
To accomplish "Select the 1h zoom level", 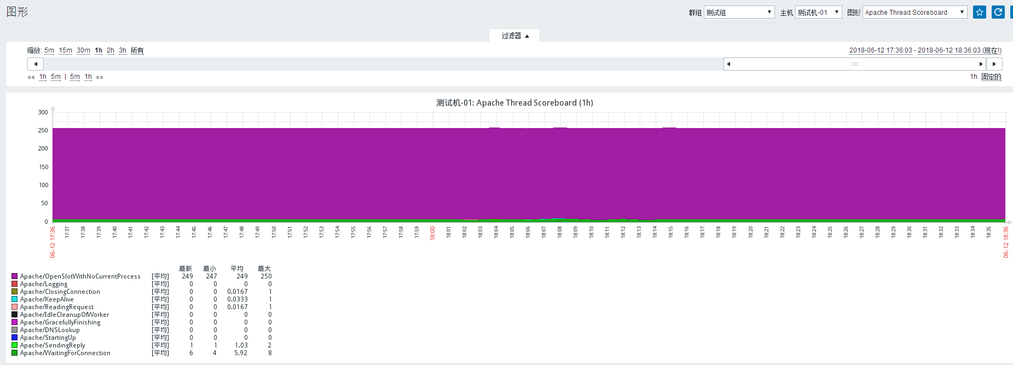I will 99,50.
